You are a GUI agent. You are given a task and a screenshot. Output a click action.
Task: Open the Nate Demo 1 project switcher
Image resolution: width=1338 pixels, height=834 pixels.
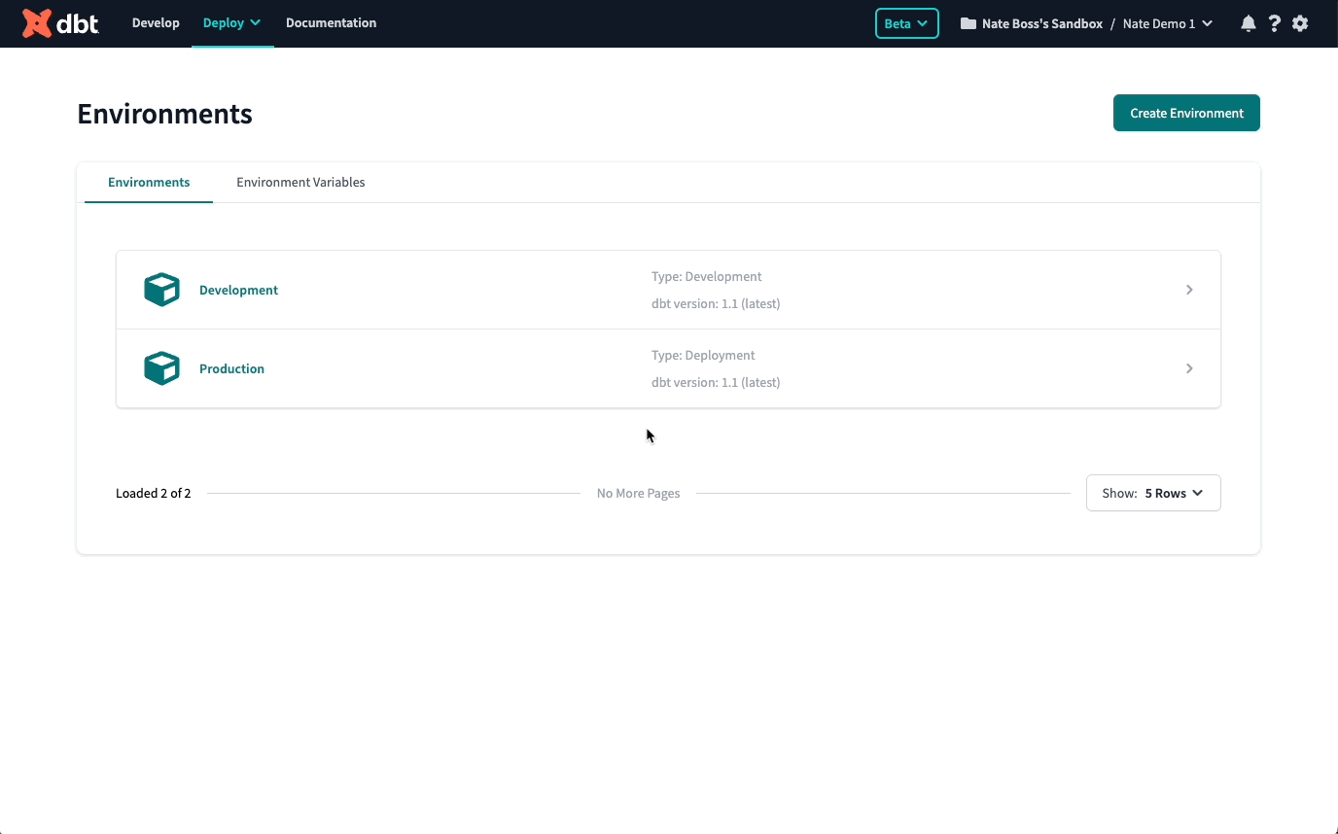tap(1167, 23)
